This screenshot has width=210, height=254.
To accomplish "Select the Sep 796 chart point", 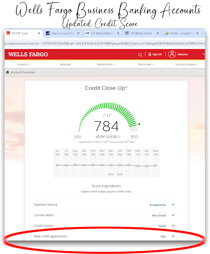I will pos(84,165).
